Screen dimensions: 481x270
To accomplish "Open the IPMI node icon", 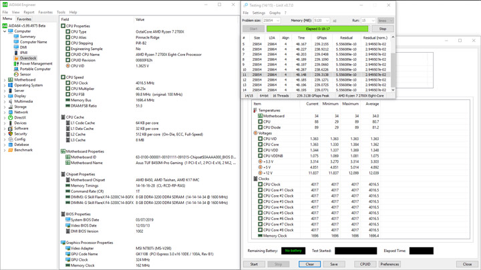I will click(x=16, y=53).
